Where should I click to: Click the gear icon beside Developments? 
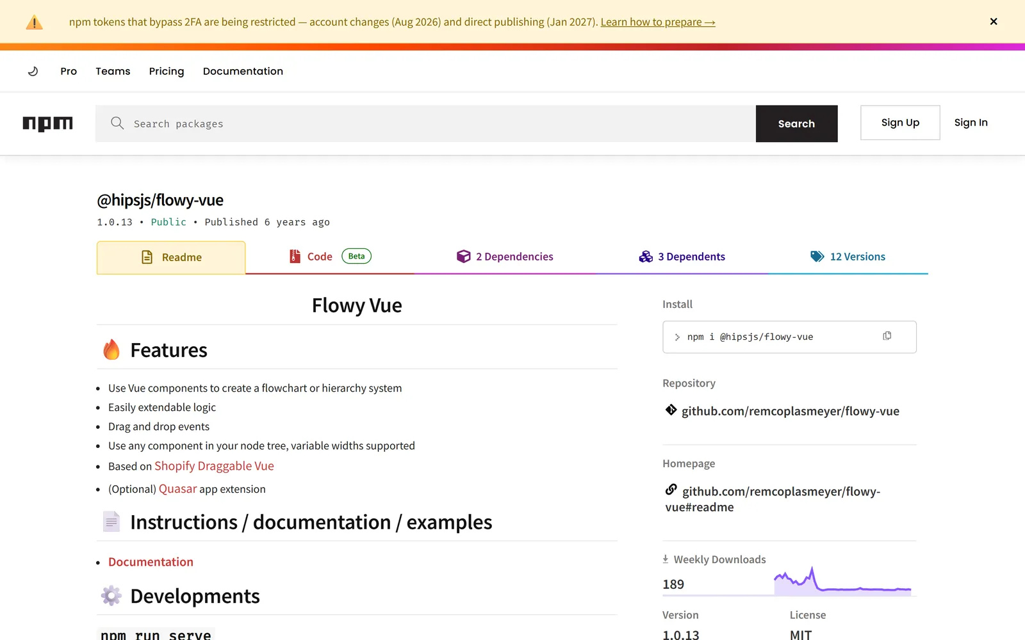pos(111,596)
